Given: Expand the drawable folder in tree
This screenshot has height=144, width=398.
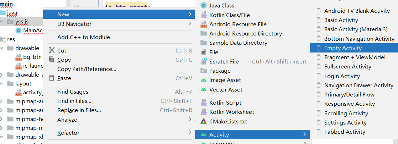Looking at the screenshot, I should pos(2,48).
